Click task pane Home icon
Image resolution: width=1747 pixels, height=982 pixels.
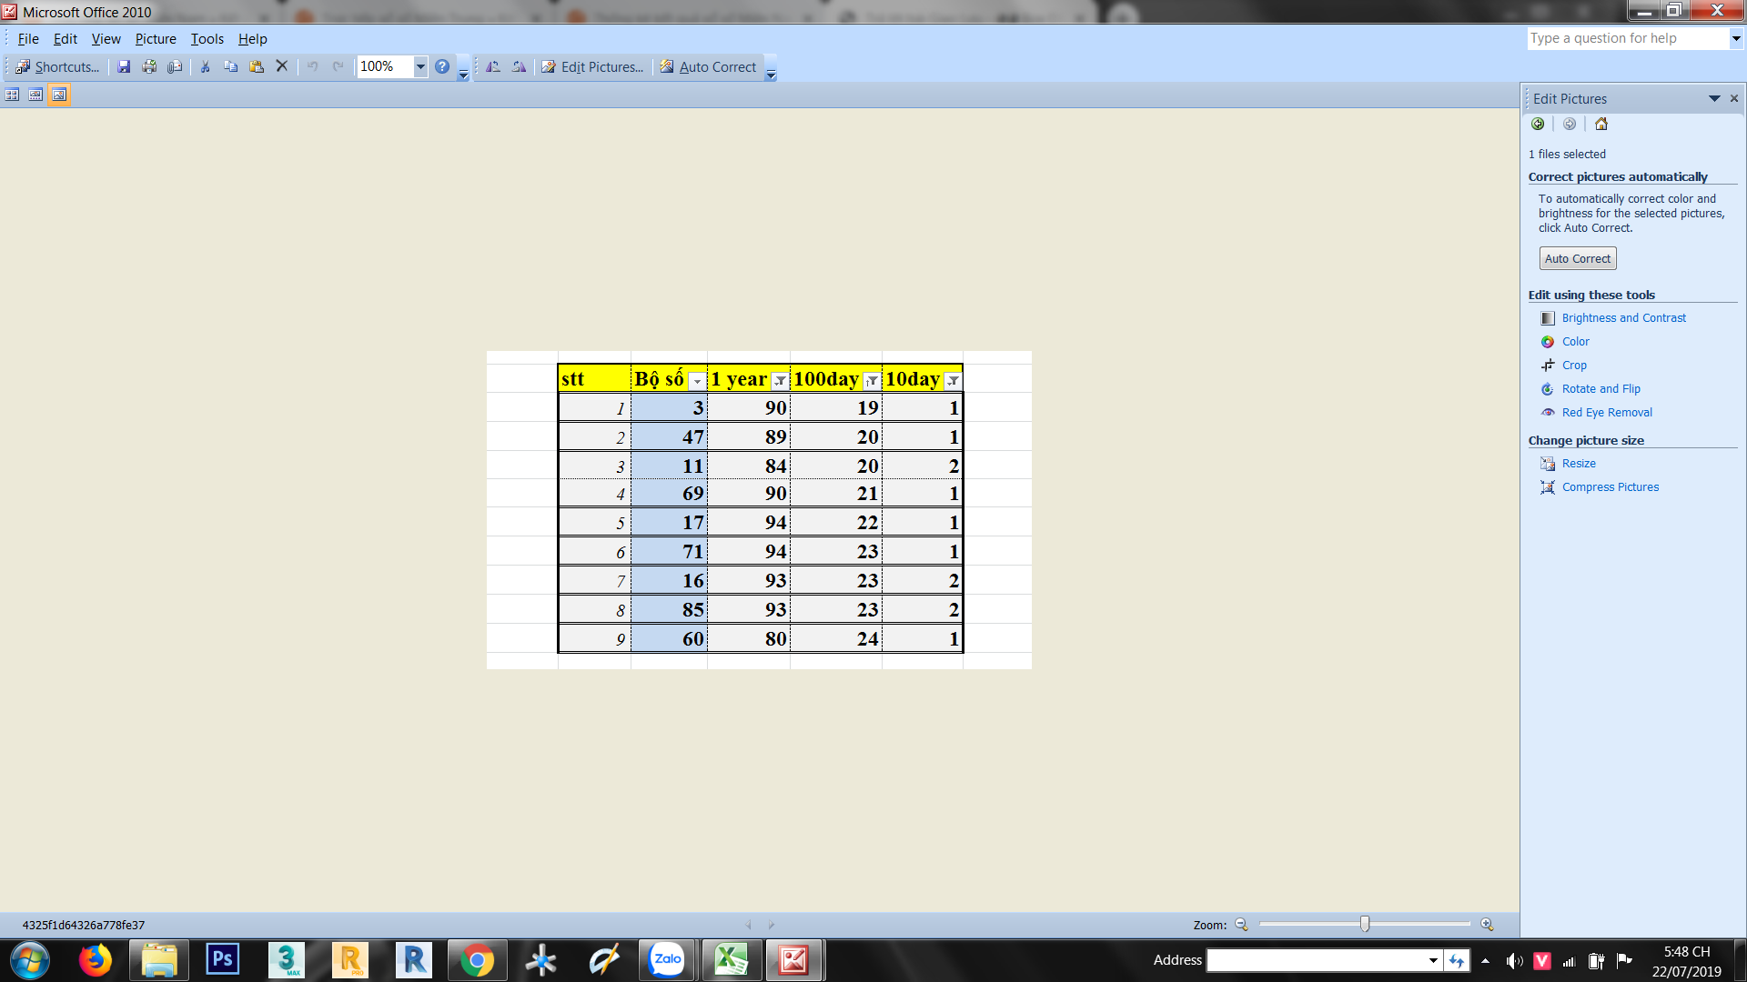[1601, 125]
